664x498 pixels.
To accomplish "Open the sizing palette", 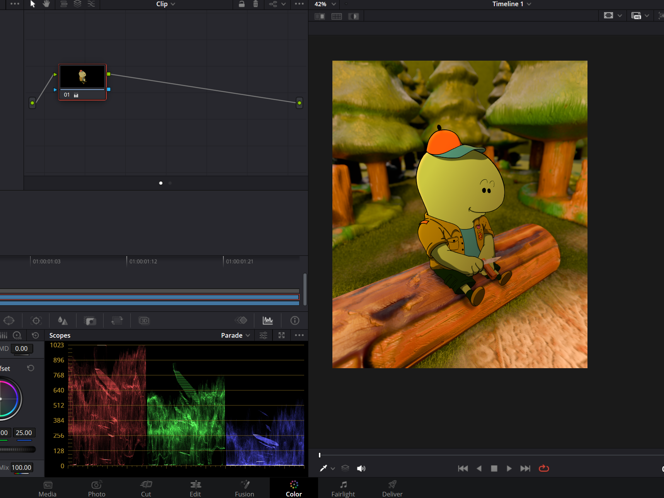I will tap(117, 321).
